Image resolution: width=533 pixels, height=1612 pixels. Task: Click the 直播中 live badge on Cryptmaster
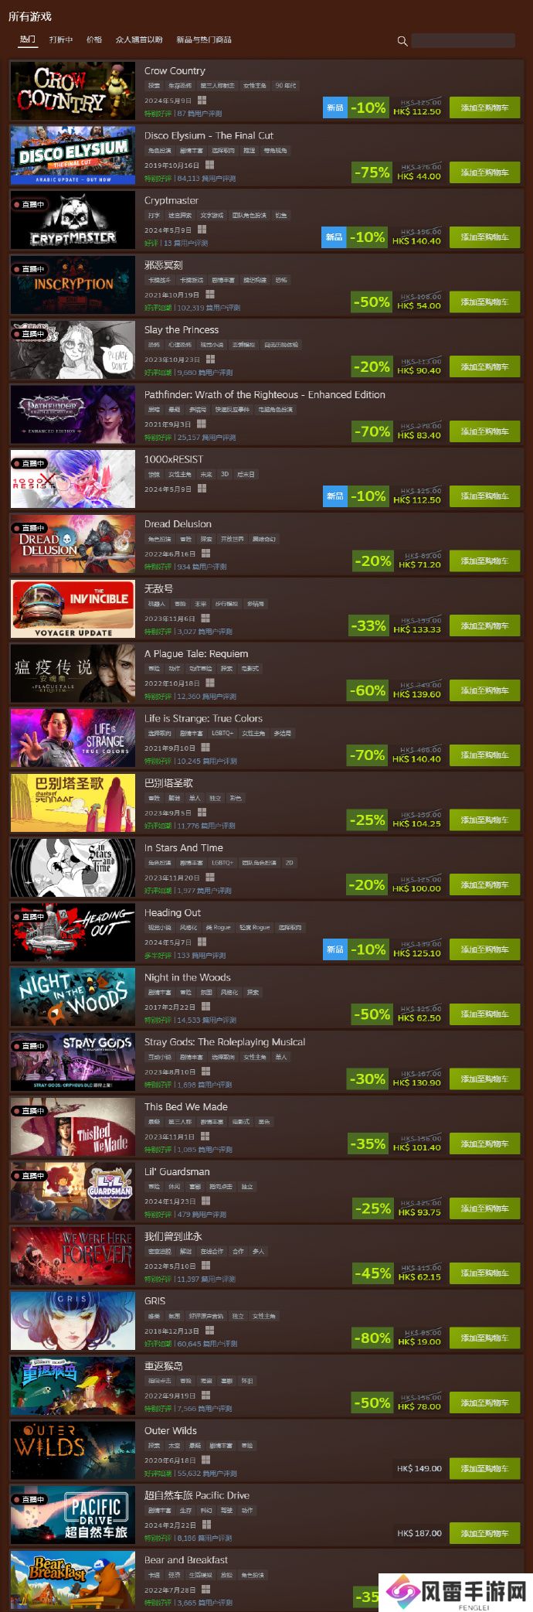pyautogui.click(x=32, y=204)
